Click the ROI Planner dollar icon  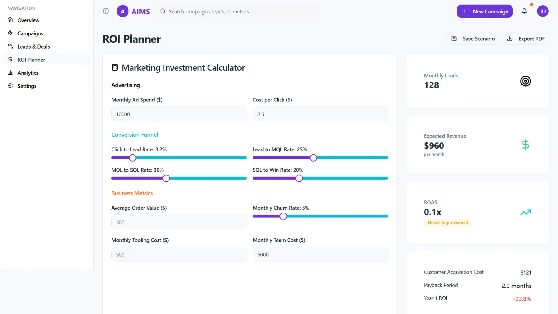point(10,59)
